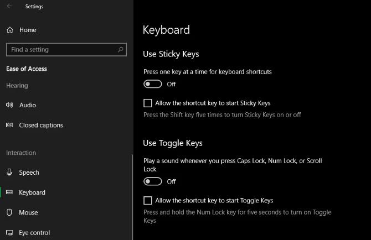Click the search magnifier icon

tap(121, 49)
